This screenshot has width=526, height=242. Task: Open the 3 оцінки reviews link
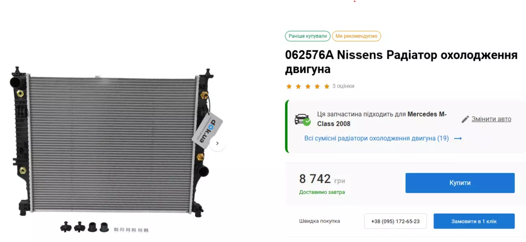coord(343,86)
